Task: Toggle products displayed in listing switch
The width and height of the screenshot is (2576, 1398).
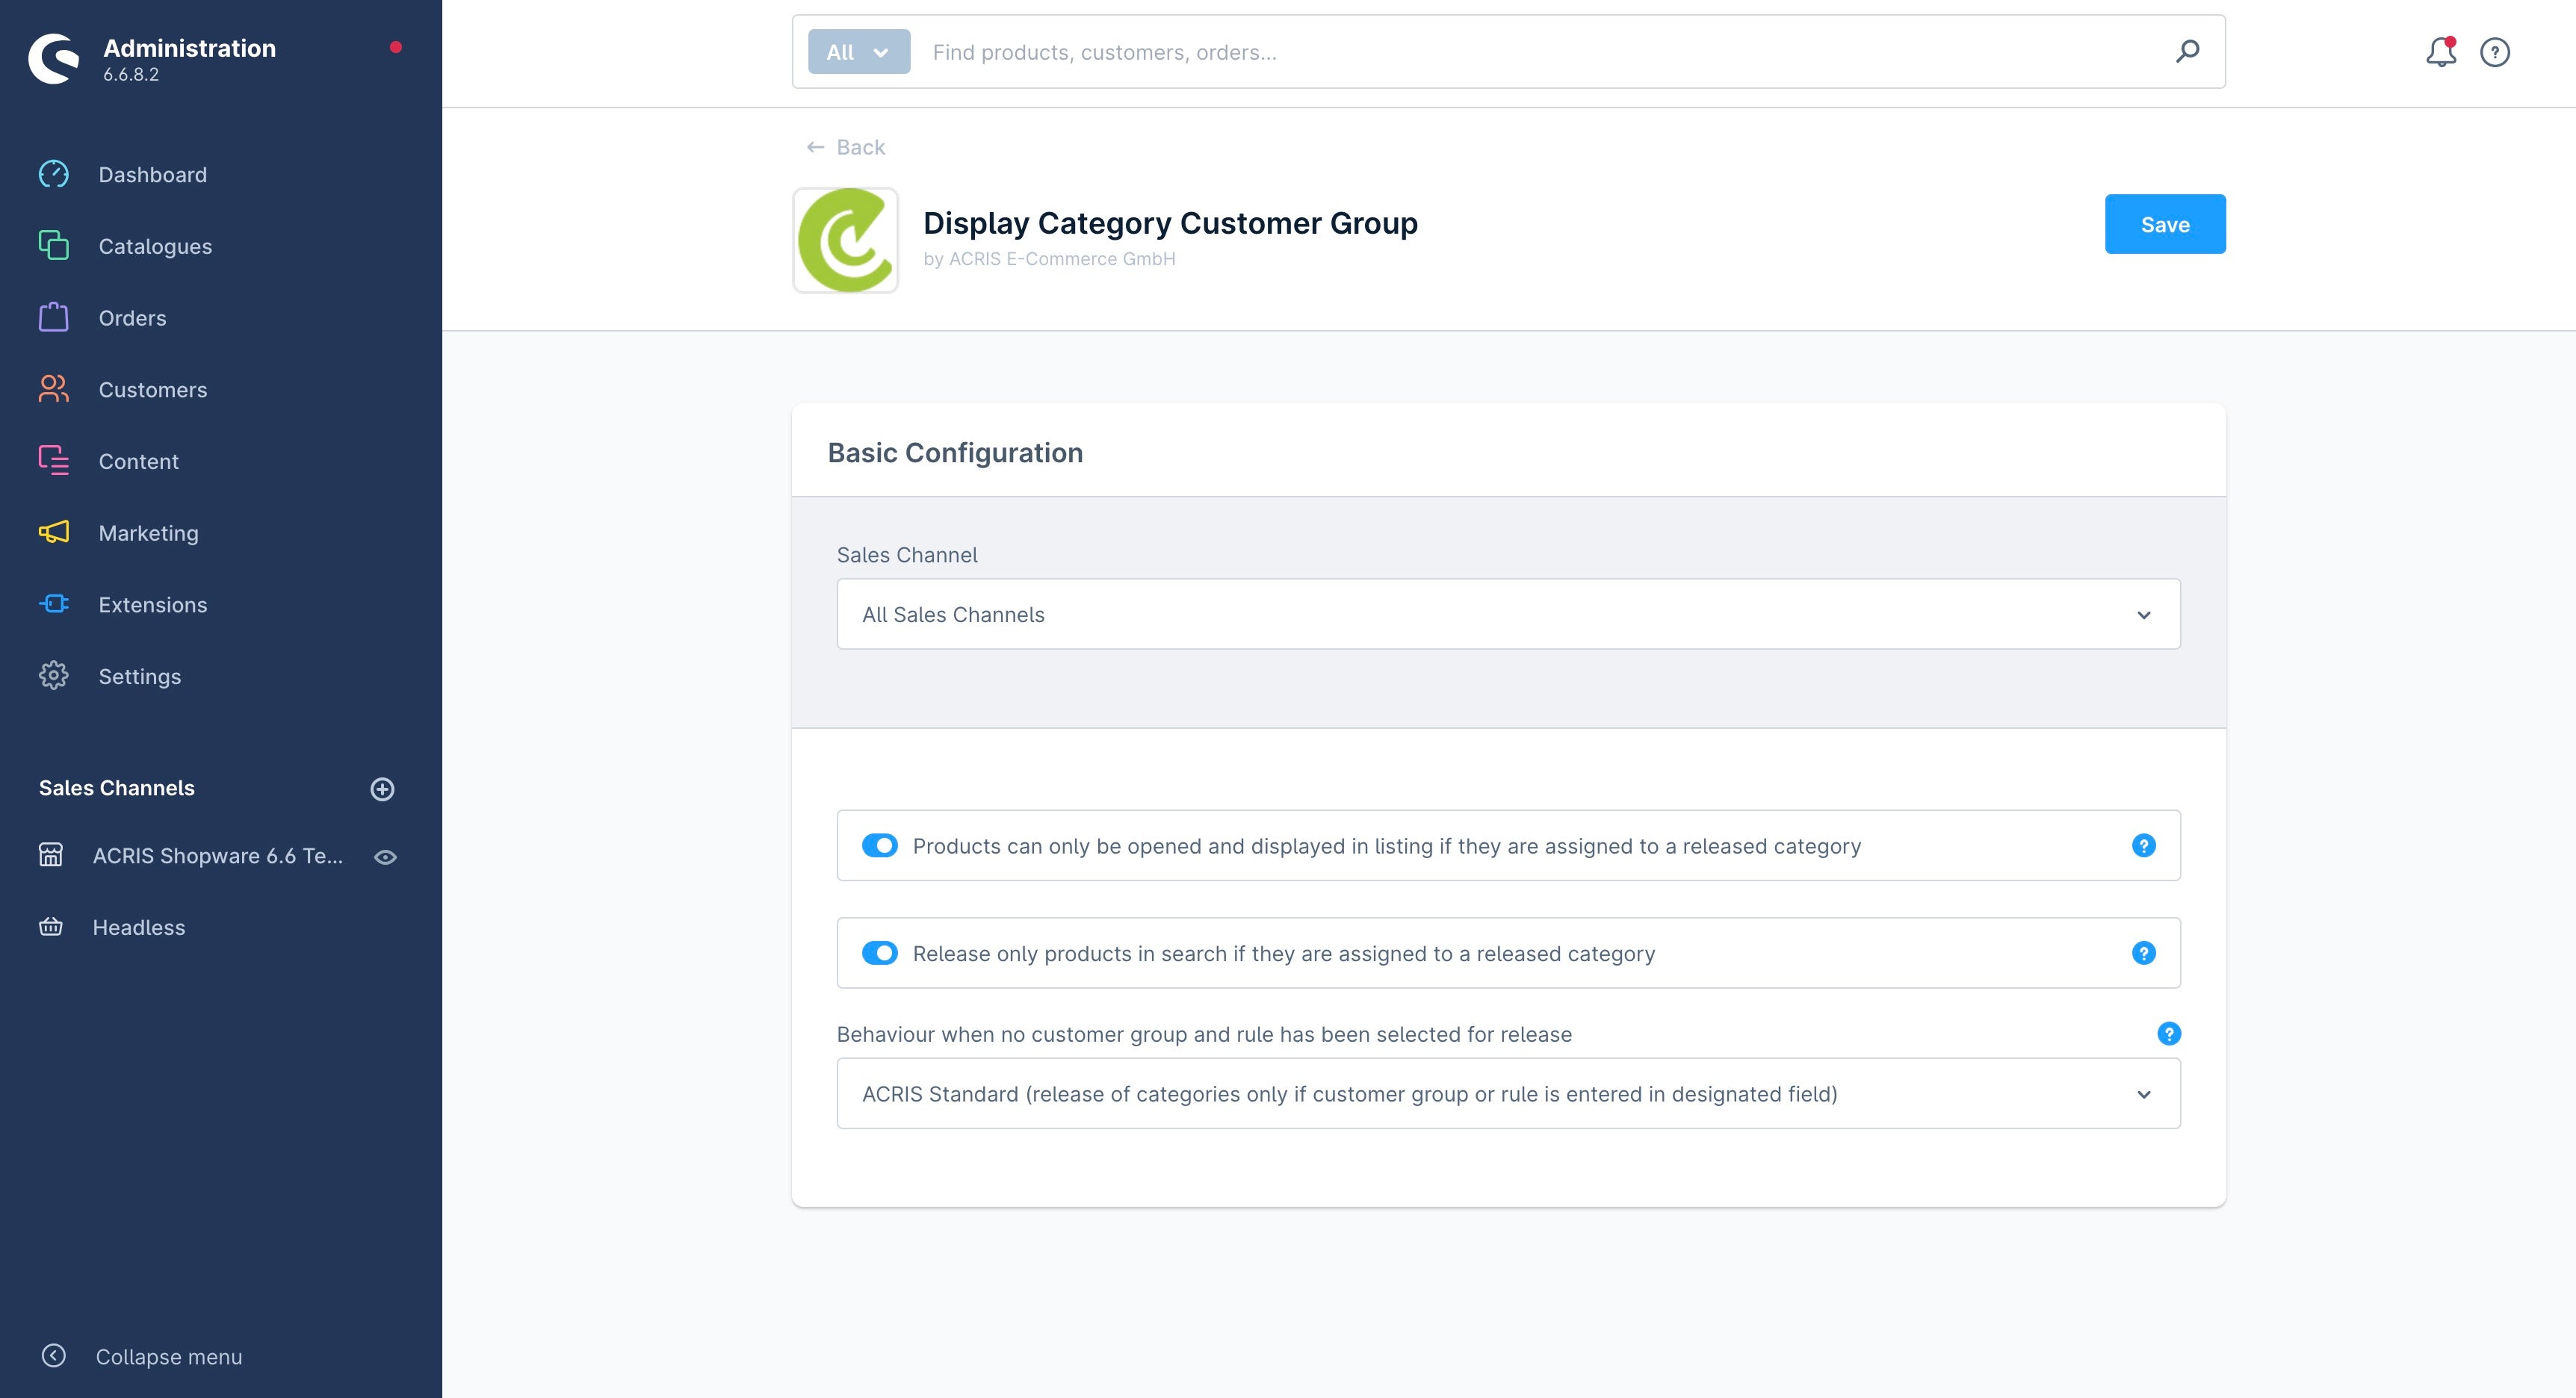Action: 880,845
